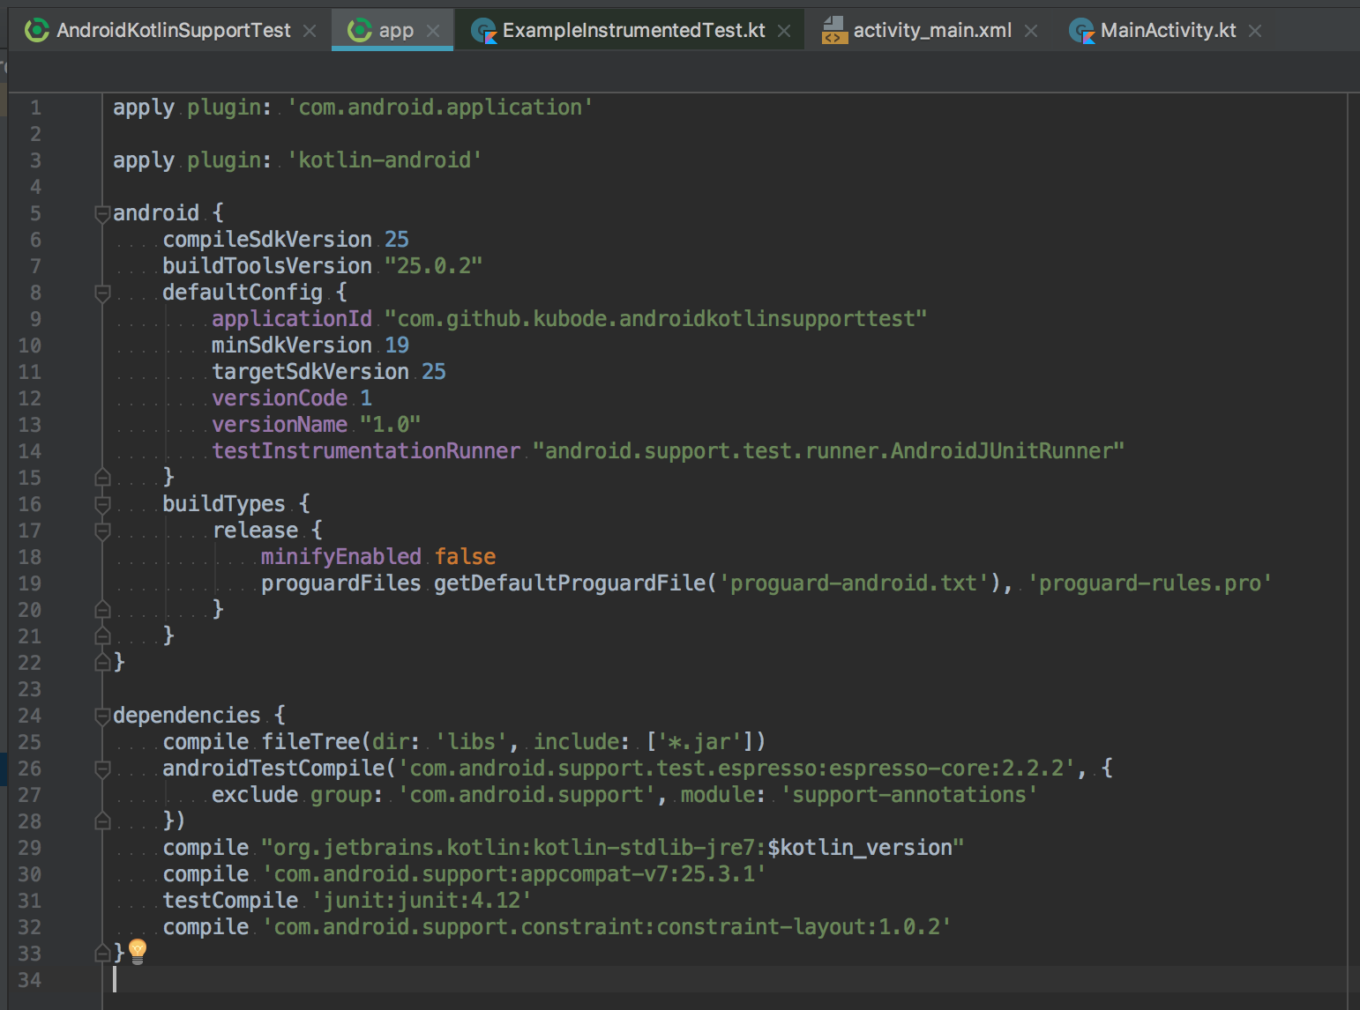Close the activity_main.xml tab

pos(1031,31)
